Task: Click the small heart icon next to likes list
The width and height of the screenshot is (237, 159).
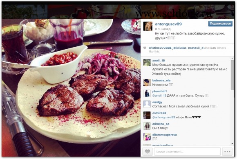Action: [145, 48]
